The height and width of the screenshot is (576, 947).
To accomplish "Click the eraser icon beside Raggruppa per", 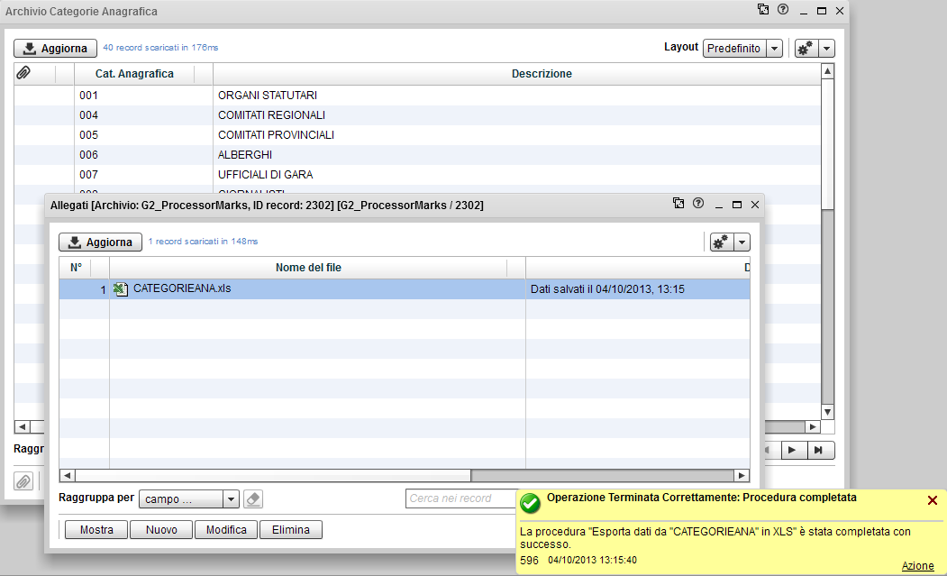I will (253, 499).
